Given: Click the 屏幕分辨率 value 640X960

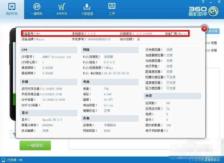Looking at the screenshot, I should [48, 125].
